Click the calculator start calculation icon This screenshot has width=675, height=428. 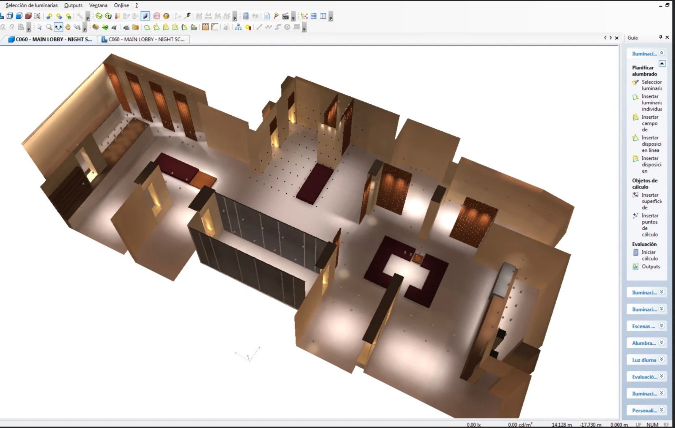(x=246, y=16)
